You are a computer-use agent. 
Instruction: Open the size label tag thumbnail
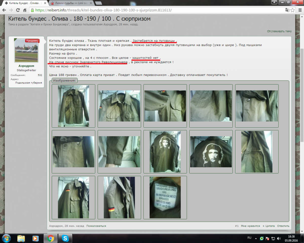point(165,197)
